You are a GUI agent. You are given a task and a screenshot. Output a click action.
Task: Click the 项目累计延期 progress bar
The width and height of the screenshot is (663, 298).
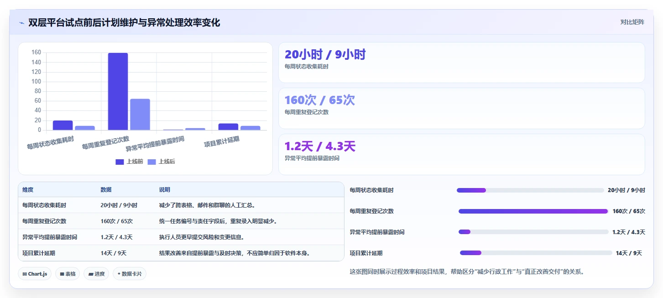536,253
